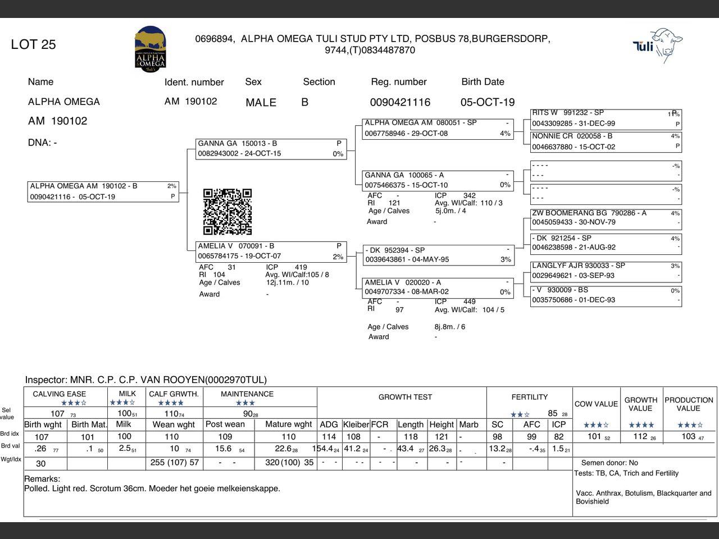
Task: Click the LANGLYF AJR 930033 pedigree box
Action: [606, 271]
